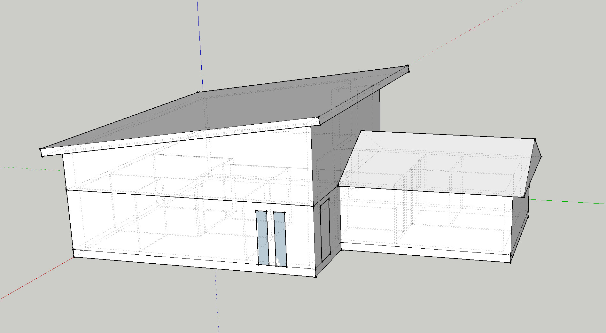Click the blue vertical axis line
606x333 pixels.
click(x=200, y=48)
